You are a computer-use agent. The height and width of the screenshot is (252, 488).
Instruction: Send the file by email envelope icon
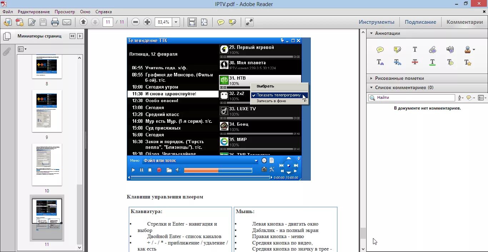(x=67, y=22)
